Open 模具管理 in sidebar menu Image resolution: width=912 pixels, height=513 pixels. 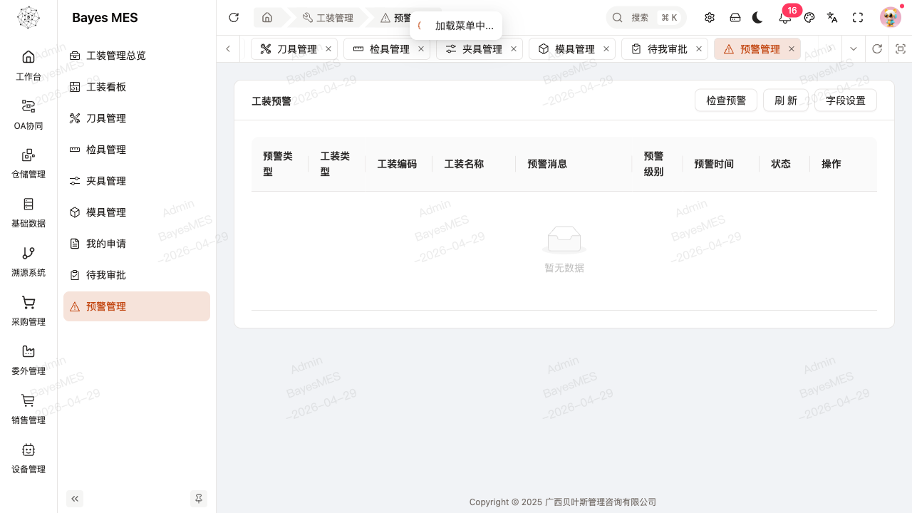(137, 212)
